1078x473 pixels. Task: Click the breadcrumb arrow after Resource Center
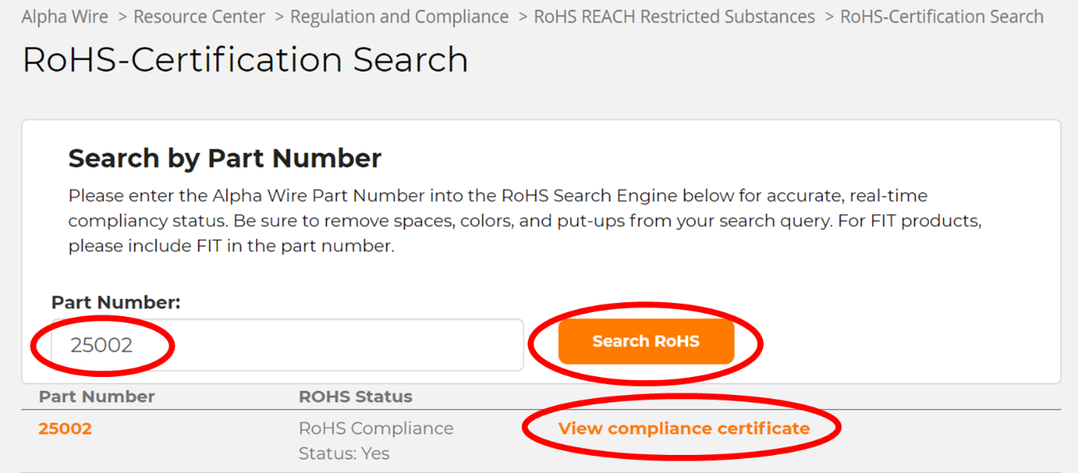(277, 16)
